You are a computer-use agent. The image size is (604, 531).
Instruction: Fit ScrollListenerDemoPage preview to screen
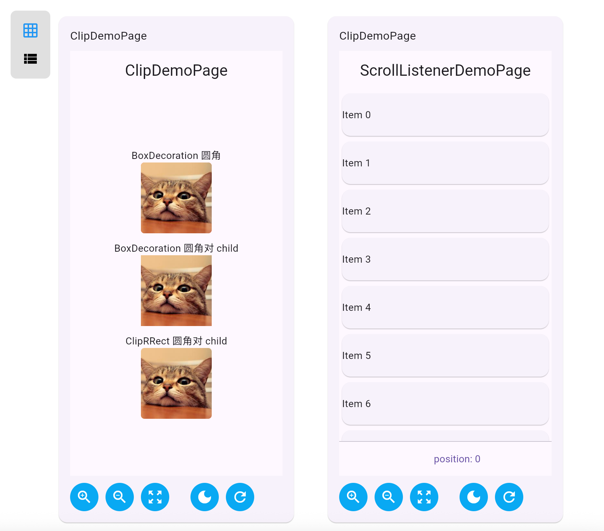pyautogui.click(x=424, y=497)
